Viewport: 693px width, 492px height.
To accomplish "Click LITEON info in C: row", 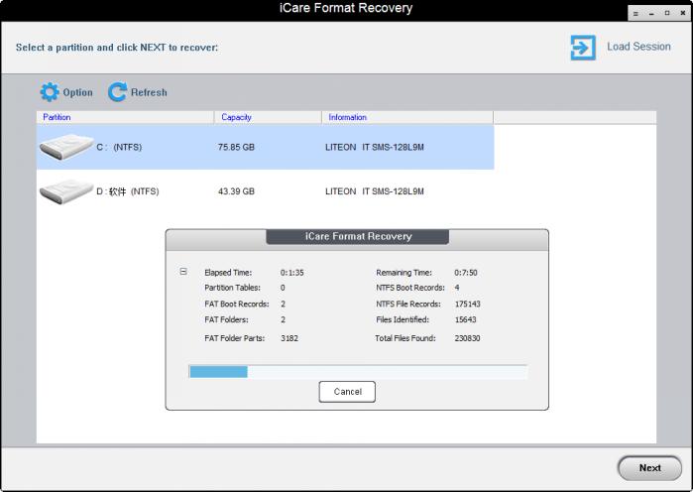I will click(375, 147).
